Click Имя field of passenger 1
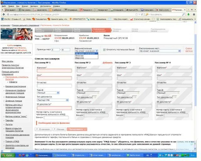201x161 pixels. pyautogui.click(x=54, y=78)
